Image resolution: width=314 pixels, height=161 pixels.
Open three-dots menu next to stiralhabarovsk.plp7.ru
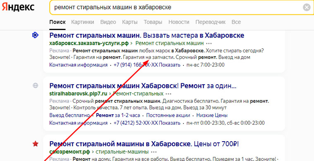click(x=169, y=94)
